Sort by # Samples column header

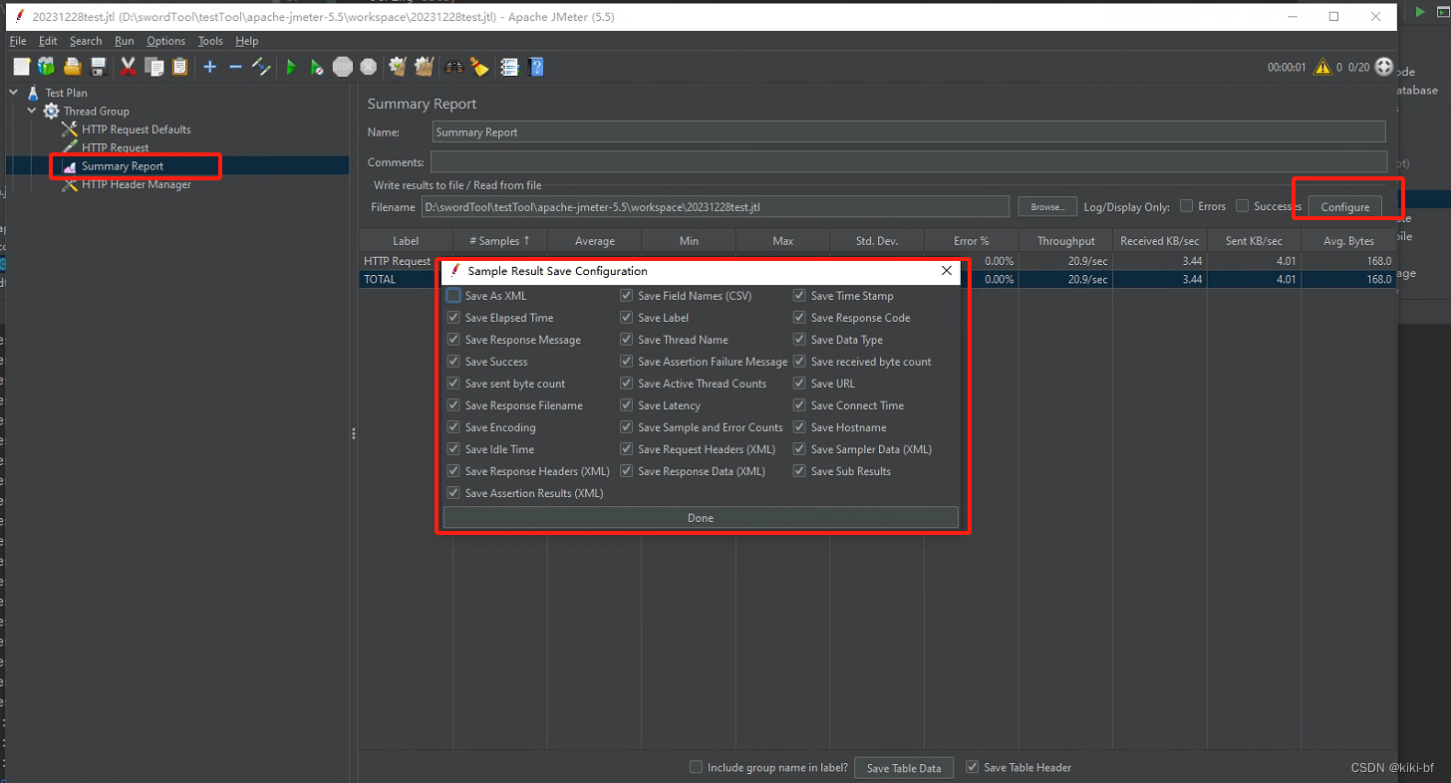(x=499, y=241)
